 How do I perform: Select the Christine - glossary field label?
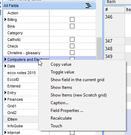point(24,53)
